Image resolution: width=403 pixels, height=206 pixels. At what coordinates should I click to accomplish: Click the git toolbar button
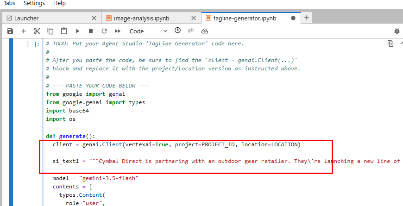click(x=191, y=30)
